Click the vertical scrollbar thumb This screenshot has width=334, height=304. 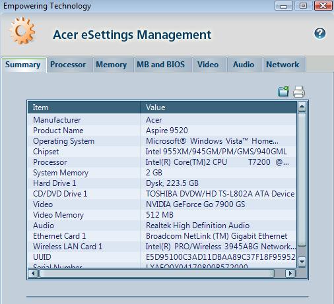pyautogui.click(x=302, y=179)
